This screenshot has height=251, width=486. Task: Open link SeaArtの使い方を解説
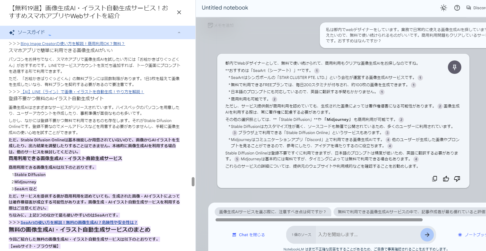pos(79,222)
